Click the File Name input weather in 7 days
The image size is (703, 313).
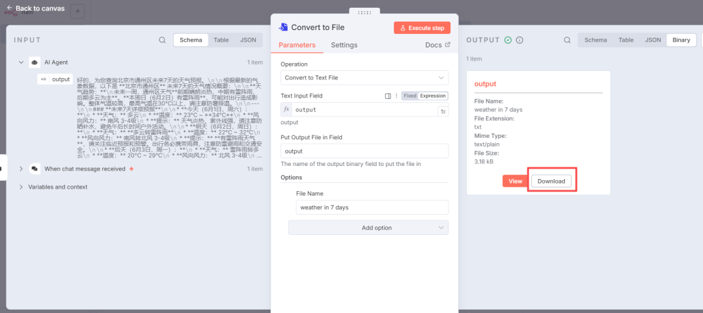click(372, 207)
